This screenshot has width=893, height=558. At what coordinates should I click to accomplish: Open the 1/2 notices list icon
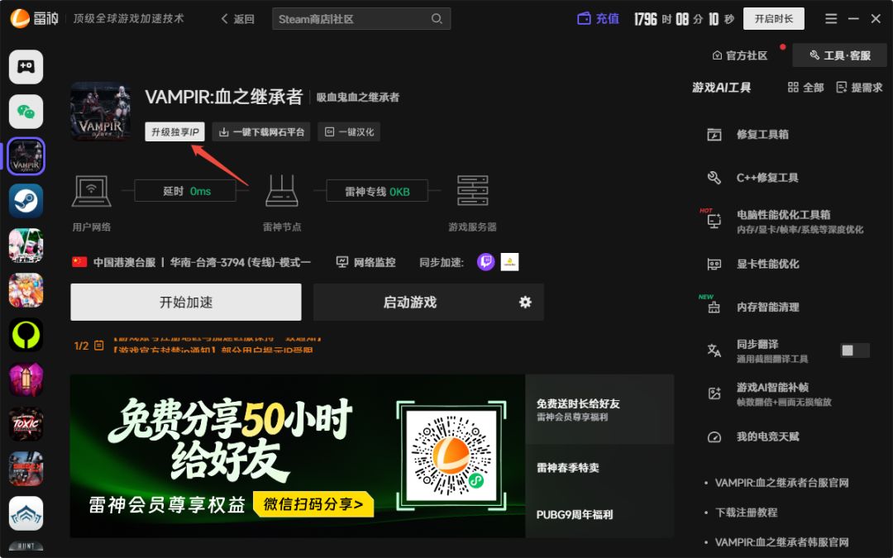pos(99,346)
